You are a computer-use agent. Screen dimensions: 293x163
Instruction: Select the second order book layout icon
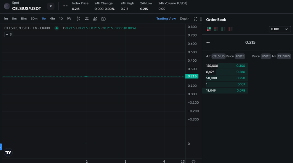point(216,29)
